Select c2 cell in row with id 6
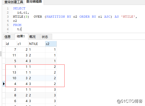Image resolution: width=145 pixels, height=106 pixels. tap(51, 101)
